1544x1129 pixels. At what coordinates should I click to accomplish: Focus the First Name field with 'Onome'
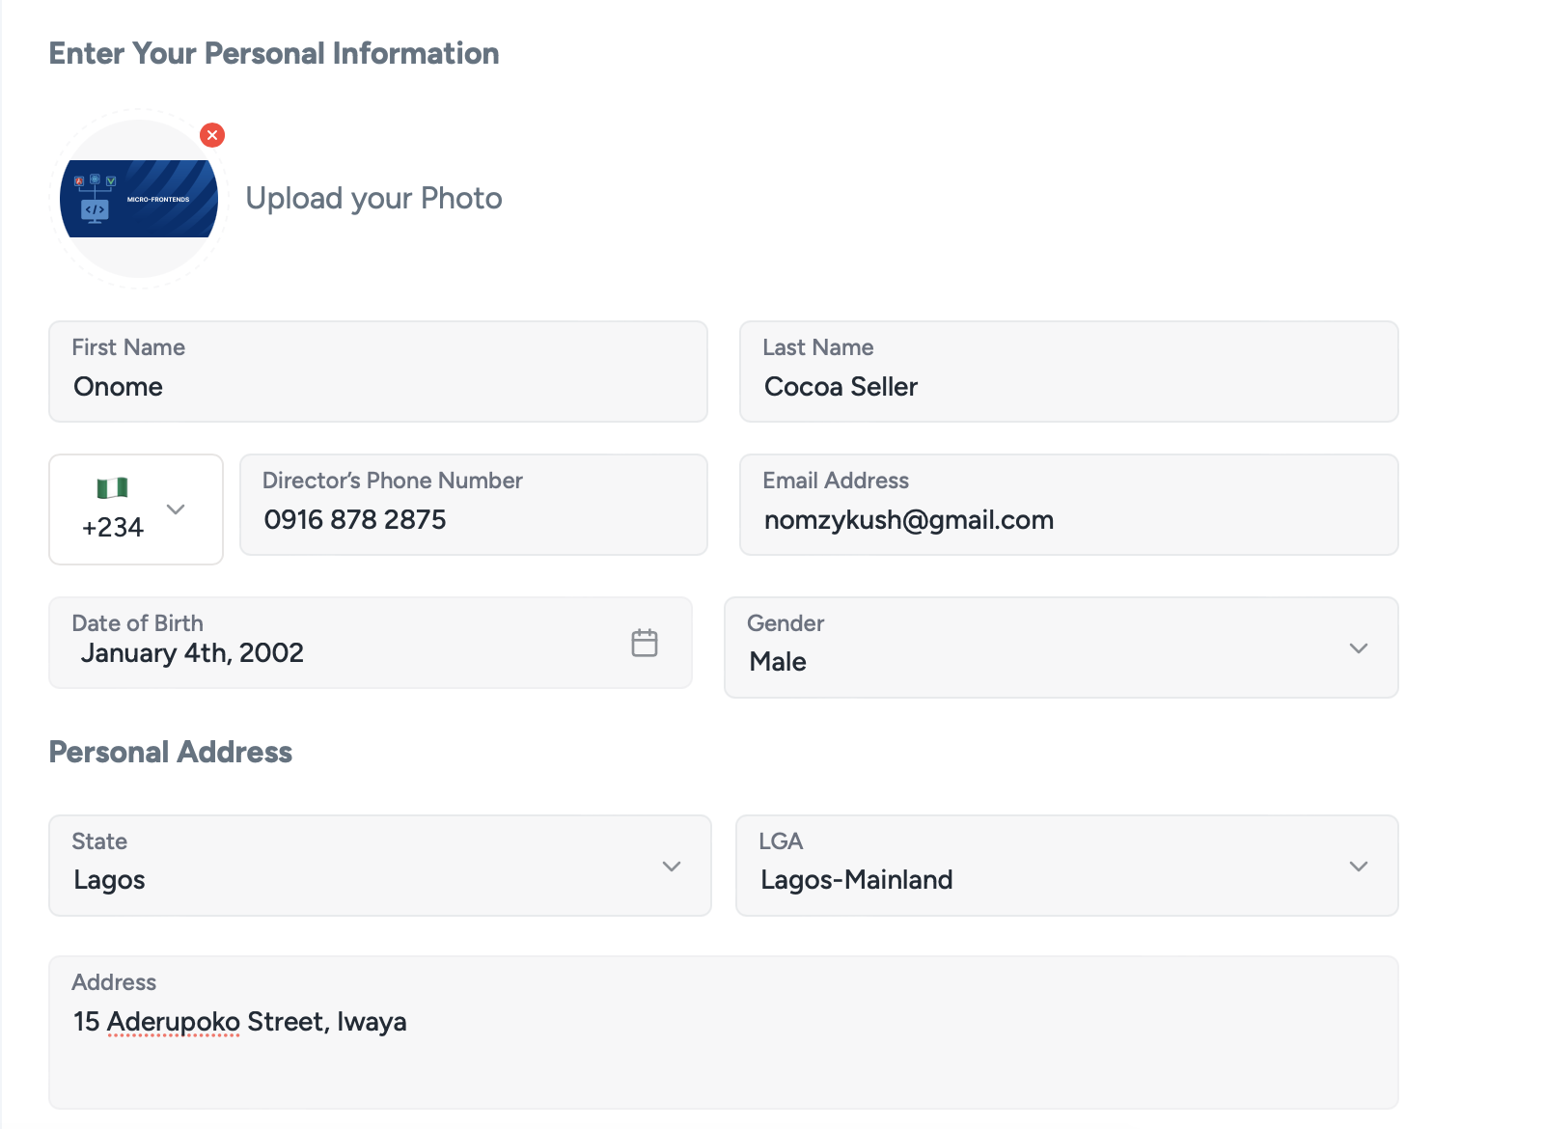pyautogui.click(x=378, y=387)
